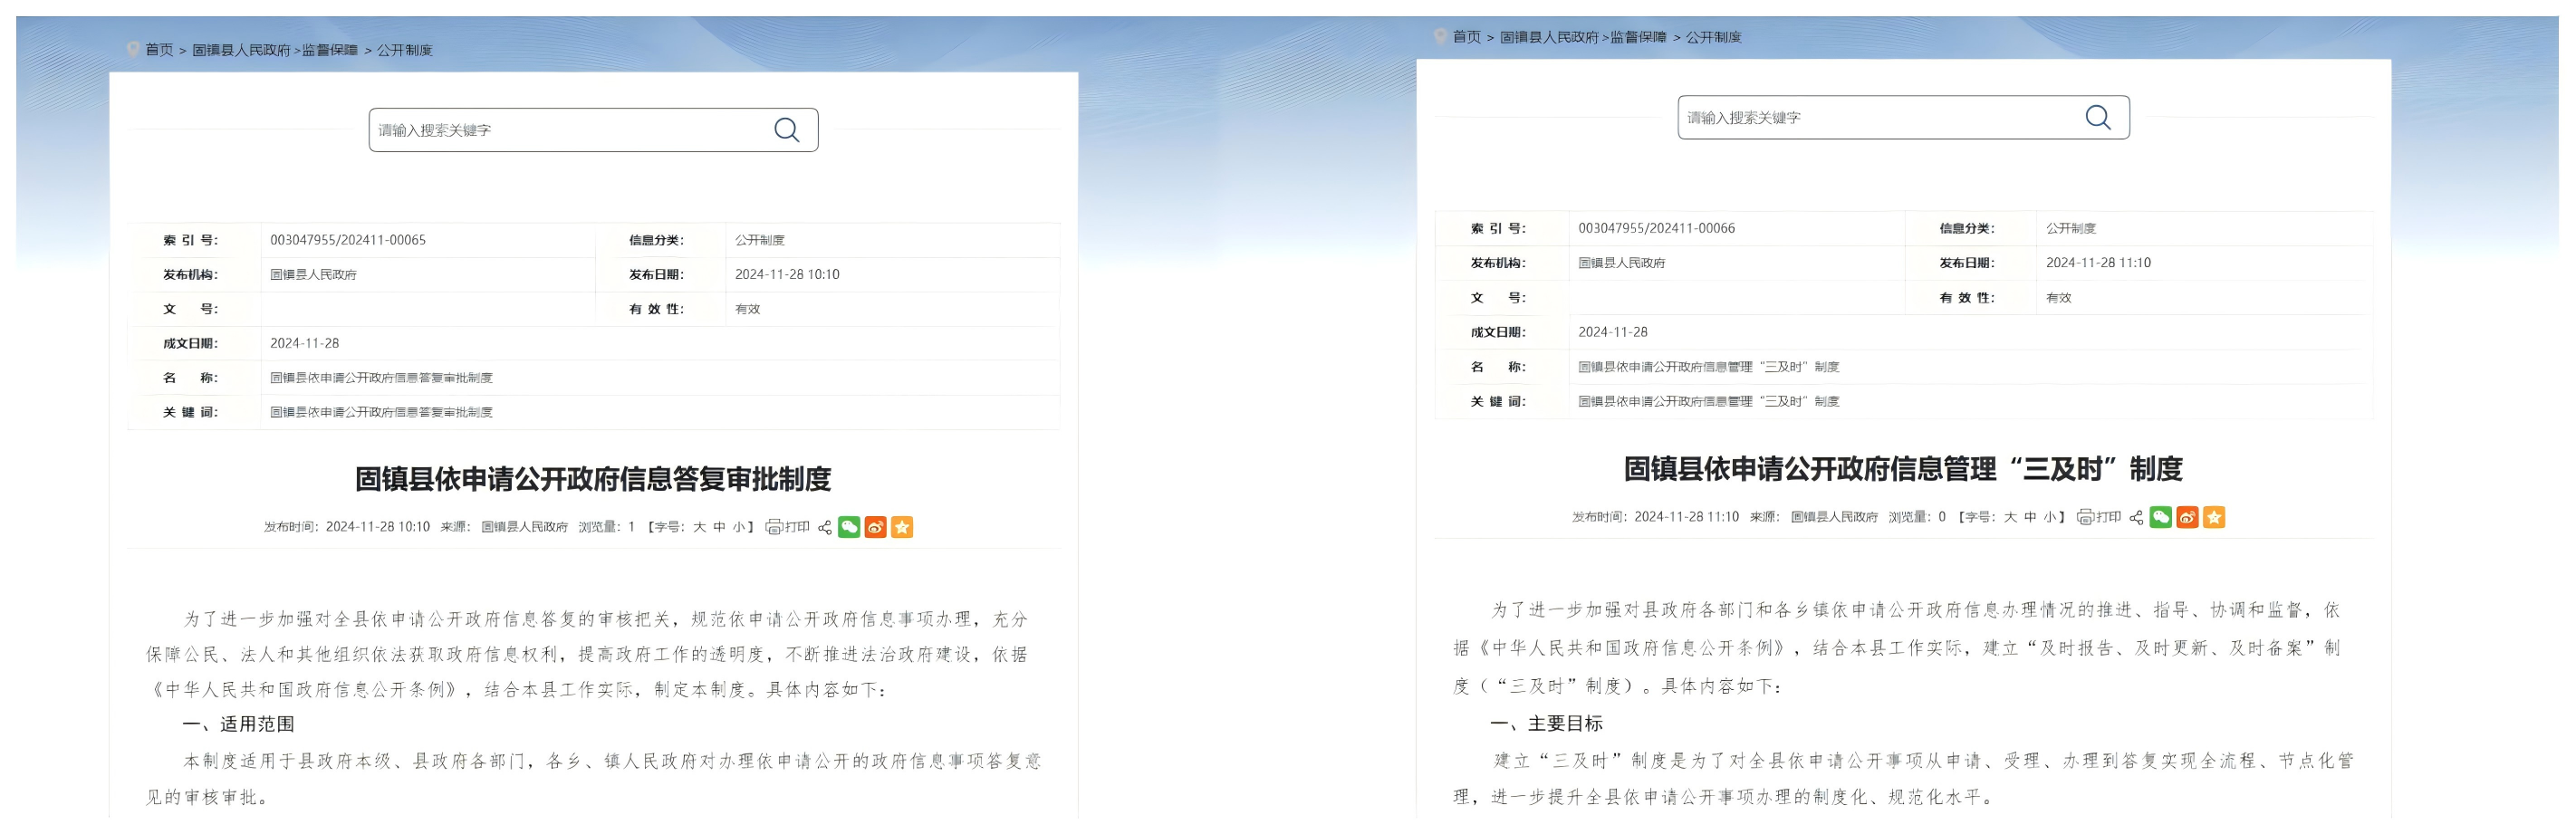Set font size 中 on 答复审批制度 page
Image resolution: width=2576 pixels, height=834 pixels.
click(x=719, y=527)
